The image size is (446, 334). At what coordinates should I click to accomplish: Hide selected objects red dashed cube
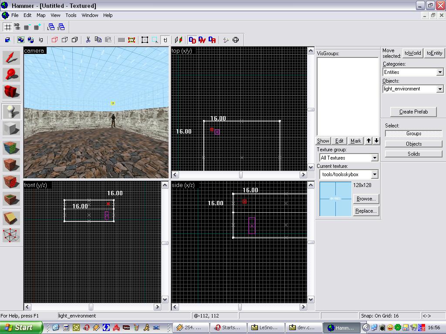point(54,40)
